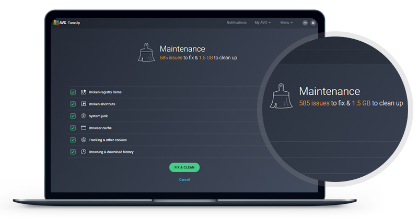This screenshot has height=219, width=418.
Task: Open Notifications in the top bar
Action: pos(236,22)
